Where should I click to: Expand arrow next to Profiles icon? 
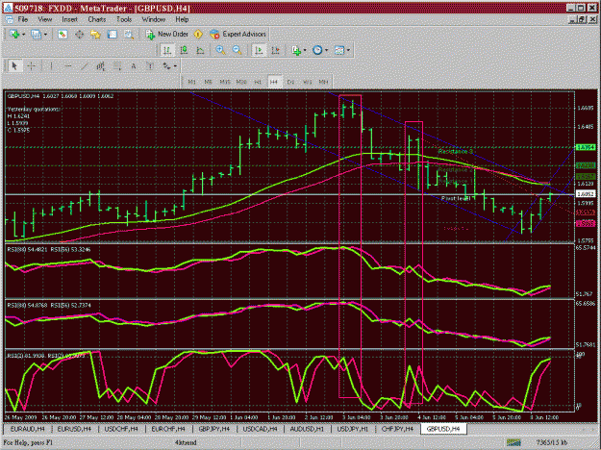click(x=45, y=35)
